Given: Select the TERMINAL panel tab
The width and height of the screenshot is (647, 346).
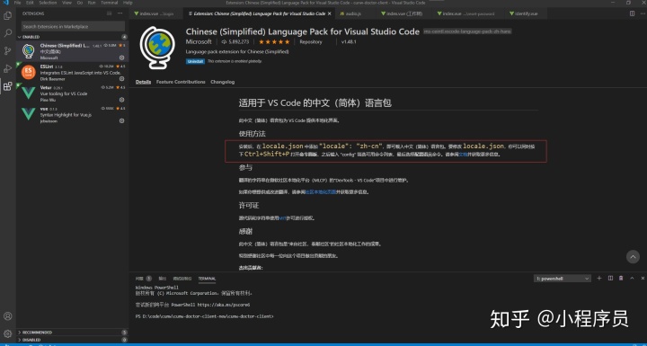Looking at the screenshot, I should click(x=207, y=279).
